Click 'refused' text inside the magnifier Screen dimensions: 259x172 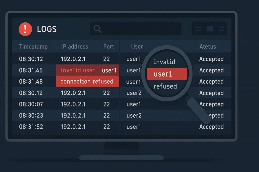tap(165, 86)
